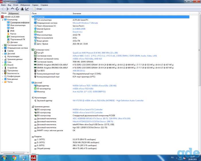The width and height of the screenshot is (201, 161).
Task: Click the AIDA64 taskbar icon
Action: tap(33, 158)
